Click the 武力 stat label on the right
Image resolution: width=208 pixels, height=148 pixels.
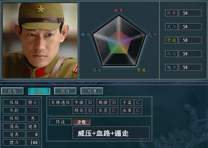pos(172,27)
